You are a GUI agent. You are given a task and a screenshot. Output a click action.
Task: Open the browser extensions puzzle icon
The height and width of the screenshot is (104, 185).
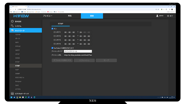click(x=166, y=9)
